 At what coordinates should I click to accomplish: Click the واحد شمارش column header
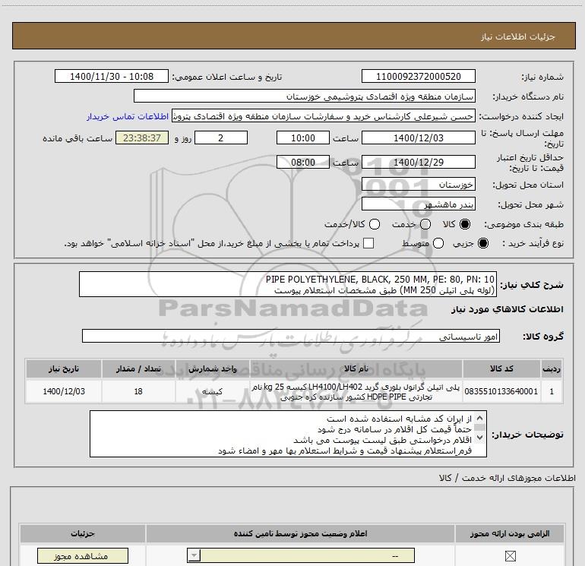pyautogui.click(x=212, y=368)
